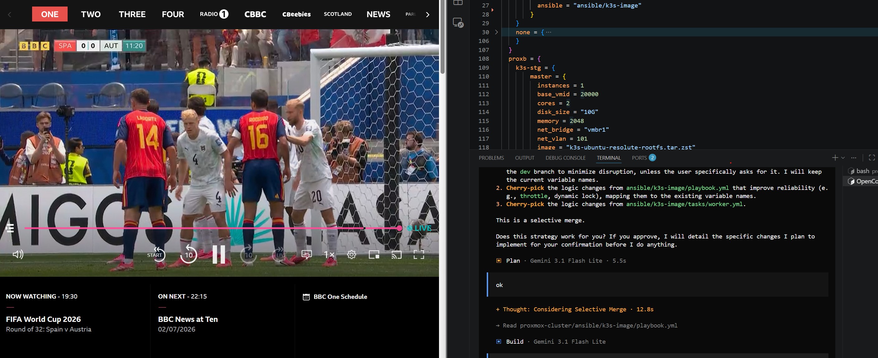Open the terminal launch profile dropdown

pyautogui.click(x=843, y=158)
